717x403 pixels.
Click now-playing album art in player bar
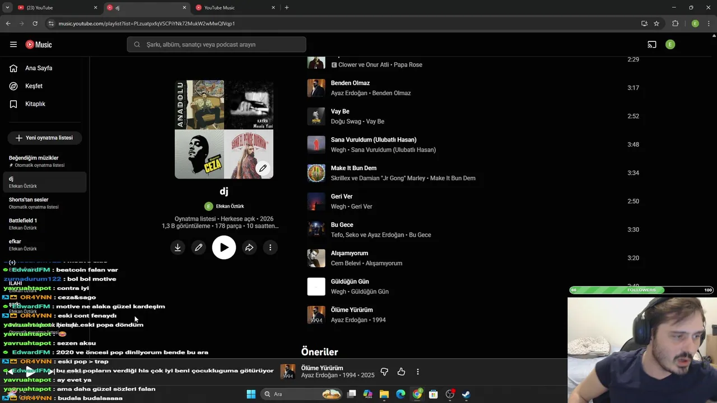(x=288, y=372)
